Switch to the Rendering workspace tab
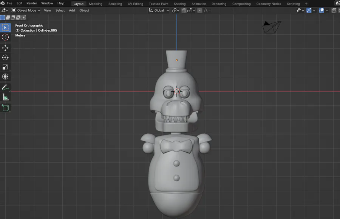 coord(219,4)
